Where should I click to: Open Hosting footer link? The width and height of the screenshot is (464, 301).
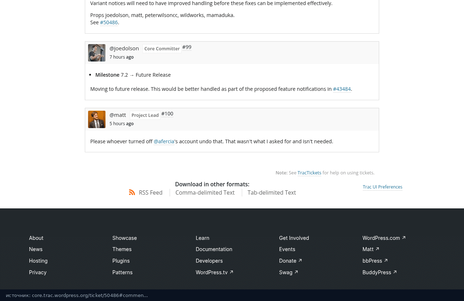click(38, 261)
